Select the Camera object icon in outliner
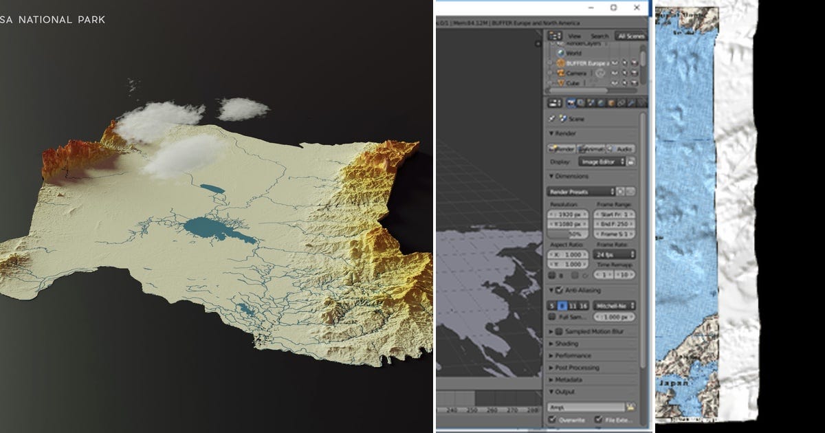Image resolution: width=825 pixels, height=433 pixels. pos(561,72)
